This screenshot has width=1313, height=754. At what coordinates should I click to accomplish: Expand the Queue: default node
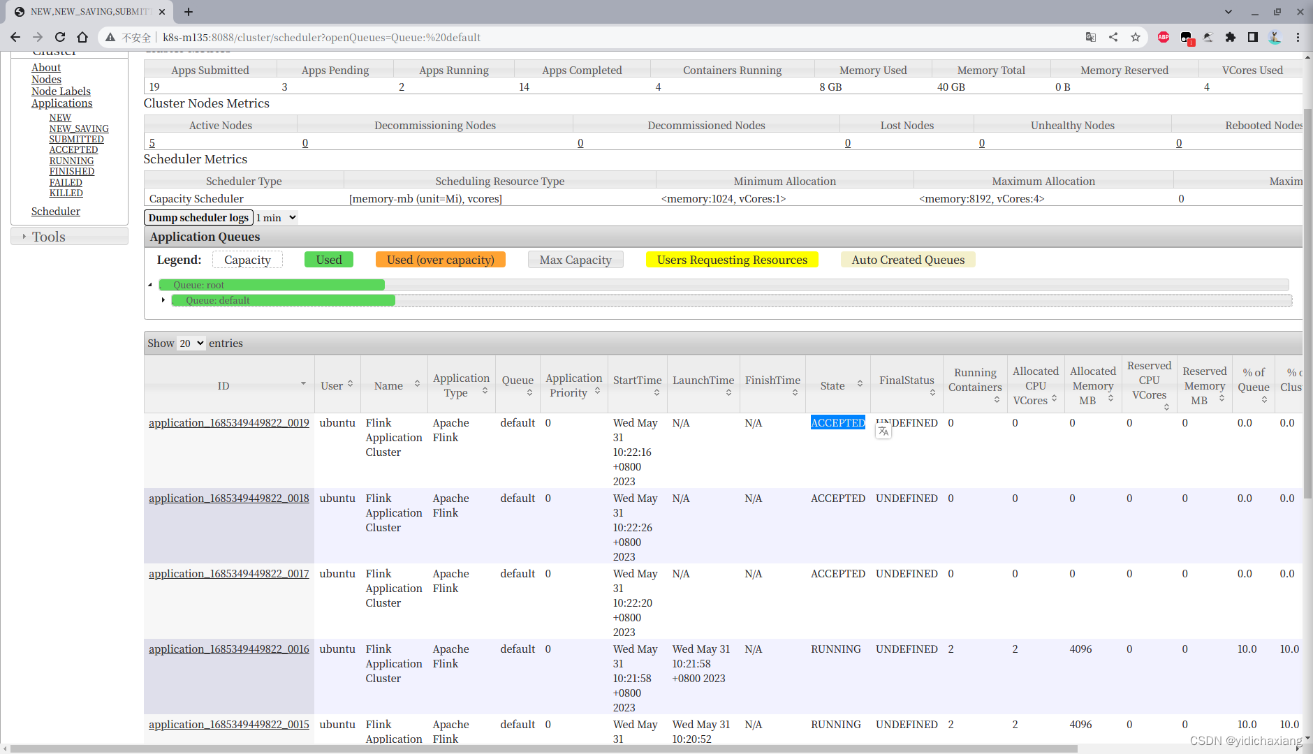(163, 300)
